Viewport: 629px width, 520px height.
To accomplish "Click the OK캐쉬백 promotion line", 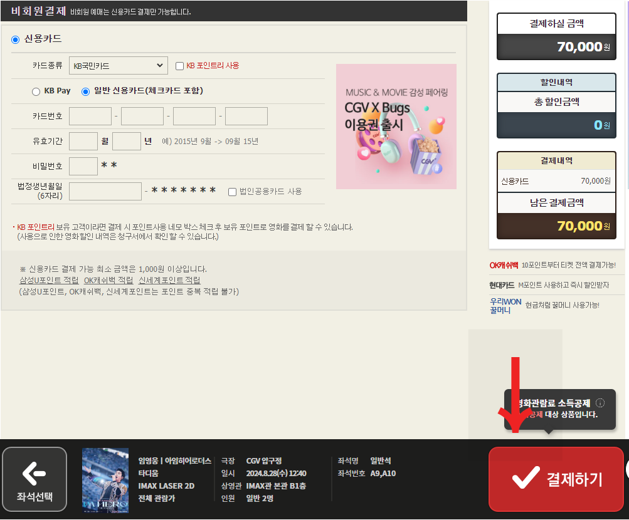I will [x=552, y=265].
